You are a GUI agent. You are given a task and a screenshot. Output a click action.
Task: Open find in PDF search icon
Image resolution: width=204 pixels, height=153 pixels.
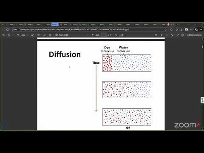coord(156,35)
